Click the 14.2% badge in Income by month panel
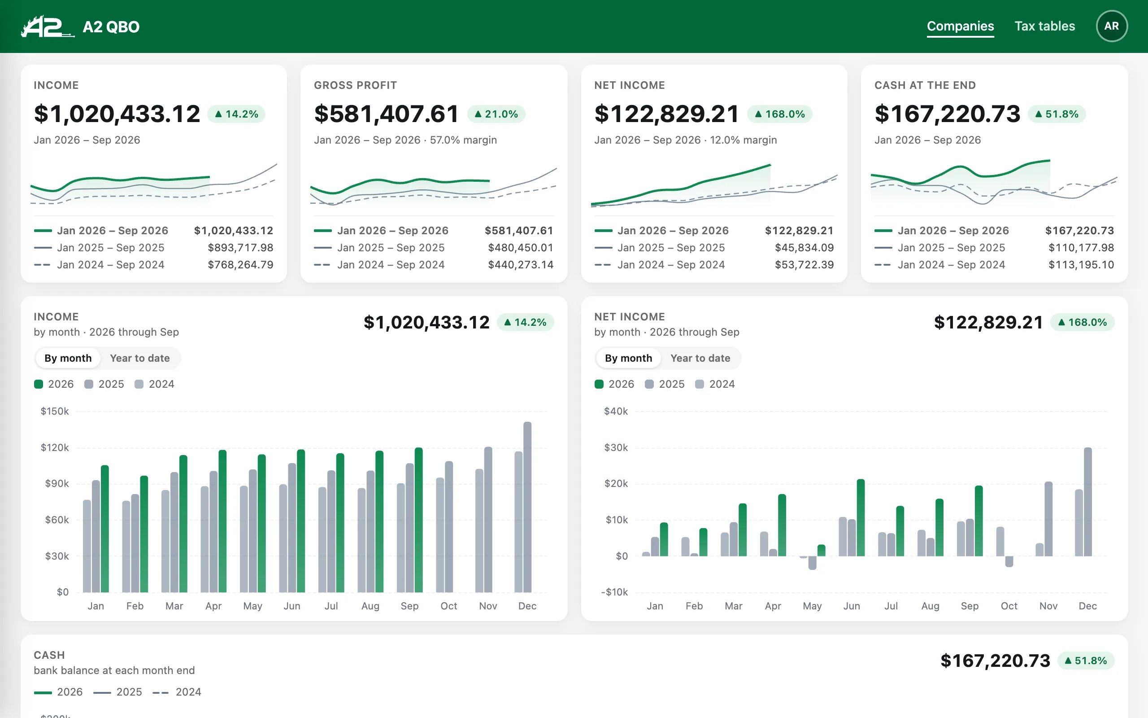The image size is (1148, 718). 525,323
